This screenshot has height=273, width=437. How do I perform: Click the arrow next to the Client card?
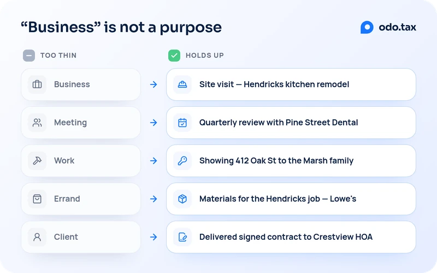click(153, 237)
